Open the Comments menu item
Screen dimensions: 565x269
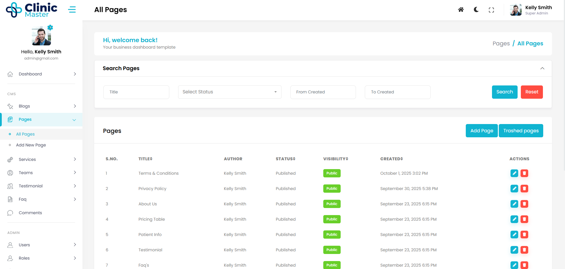point(30,213)
